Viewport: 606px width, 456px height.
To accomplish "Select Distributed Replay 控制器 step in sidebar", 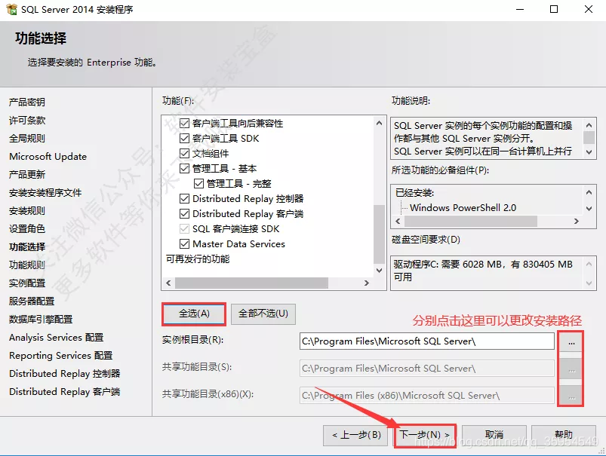I will [x=65, y=373].
